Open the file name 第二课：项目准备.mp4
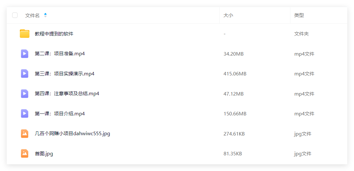Image resolution: width=354 pixels, height=171 pixels. [x=60, y=54]
